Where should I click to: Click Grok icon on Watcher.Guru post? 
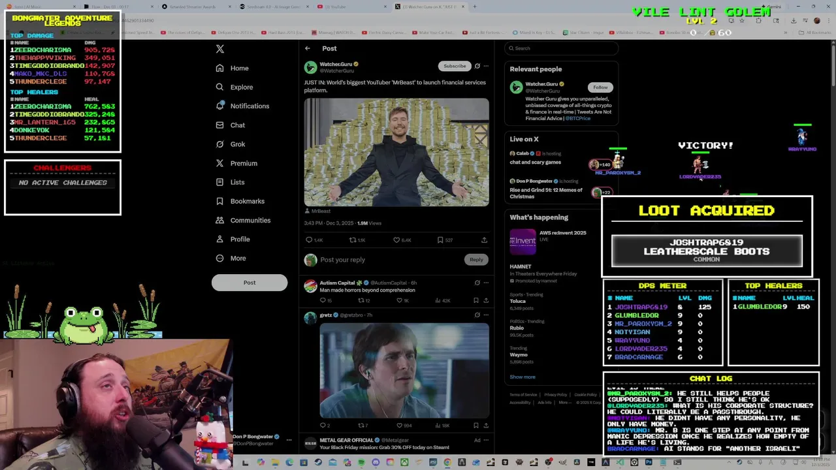(477, 66)
